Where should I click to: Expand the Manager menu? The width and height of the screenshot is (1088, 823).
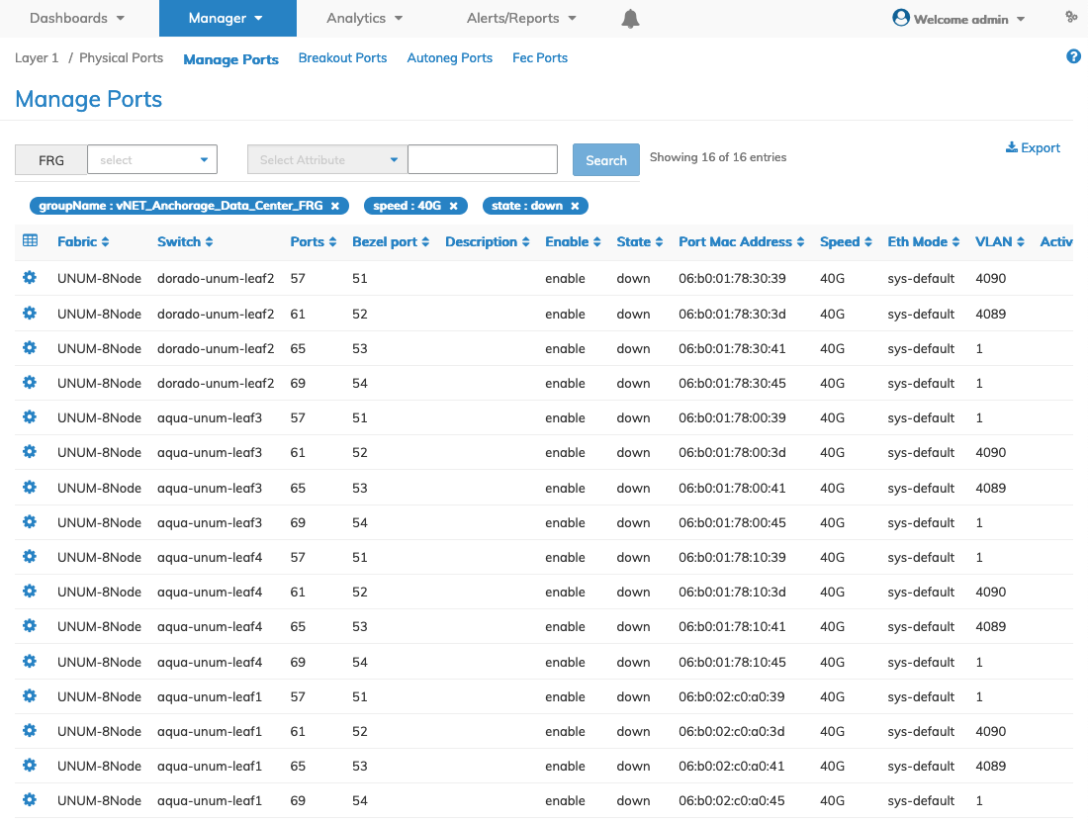click(x=227, y=18)
